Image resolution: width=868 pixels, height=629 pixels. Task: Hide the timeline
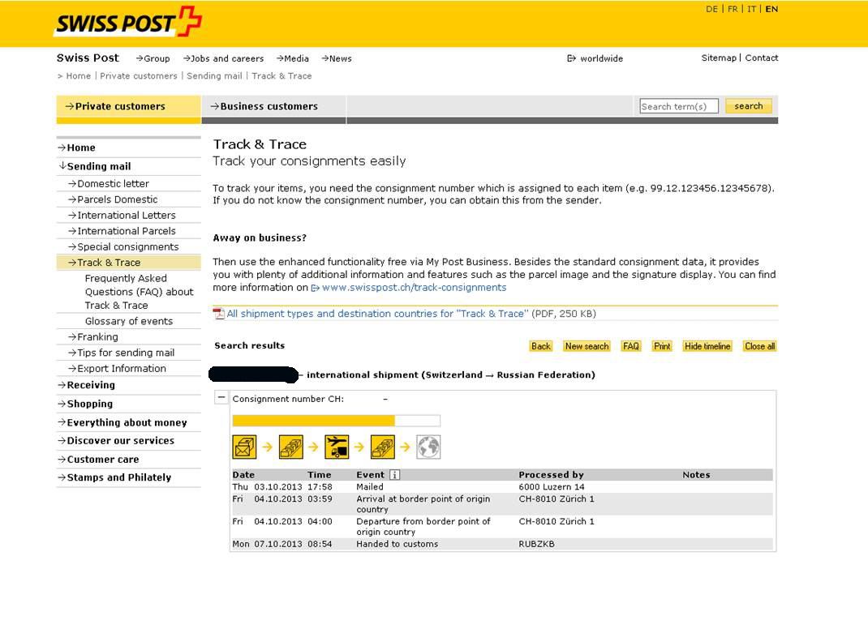point(707,346)
